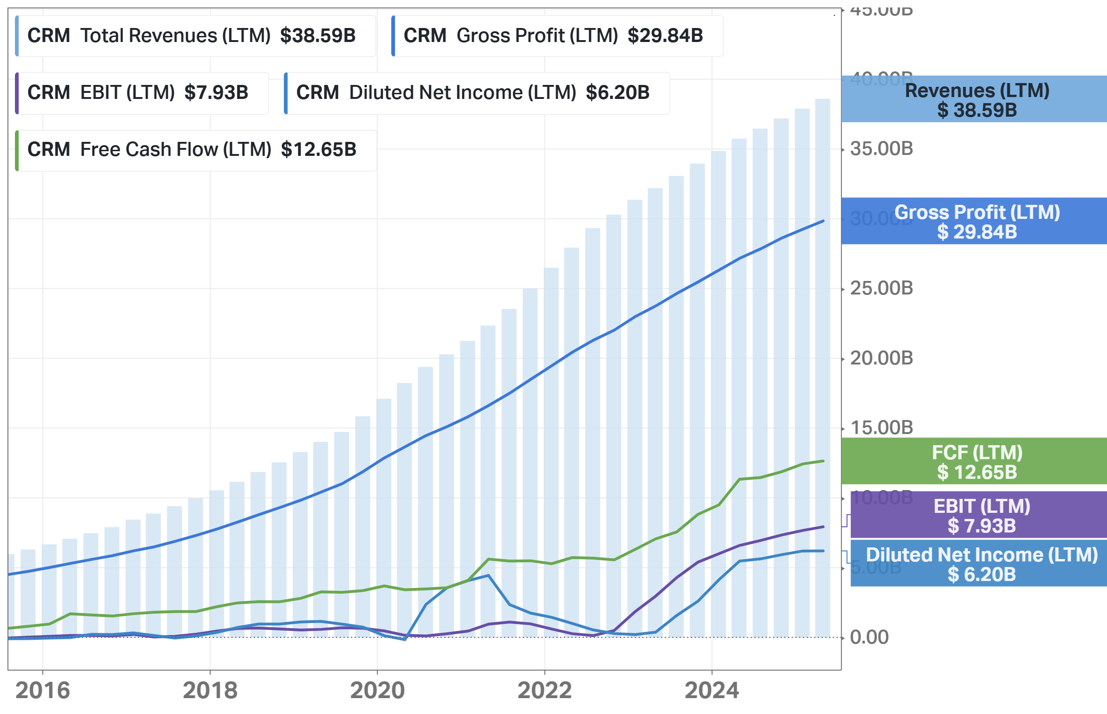Screen dimensions: 1107x714
Task: Click the green Free Cash Flow color bar
Action: pyautogui.click(x=17, y=150)
